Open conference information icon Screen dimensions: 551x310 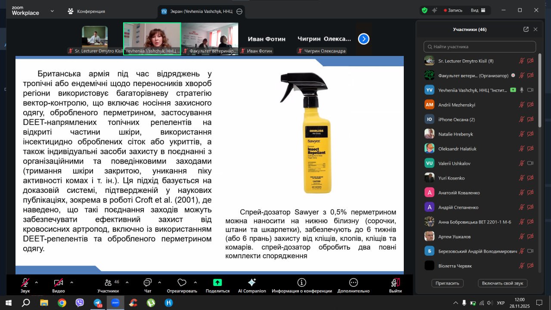pyautogui.click(x=301, y=282)
